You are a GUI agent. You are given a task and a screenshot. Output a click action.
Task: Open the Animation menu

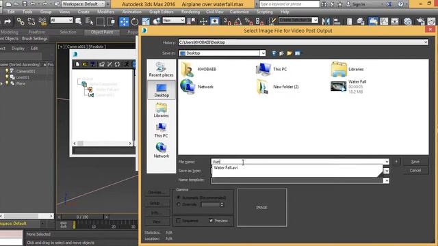tap(131, 12)
